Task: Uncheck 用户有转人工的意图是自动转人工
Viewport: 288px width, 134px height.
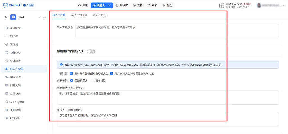Action: coord(111,74)
